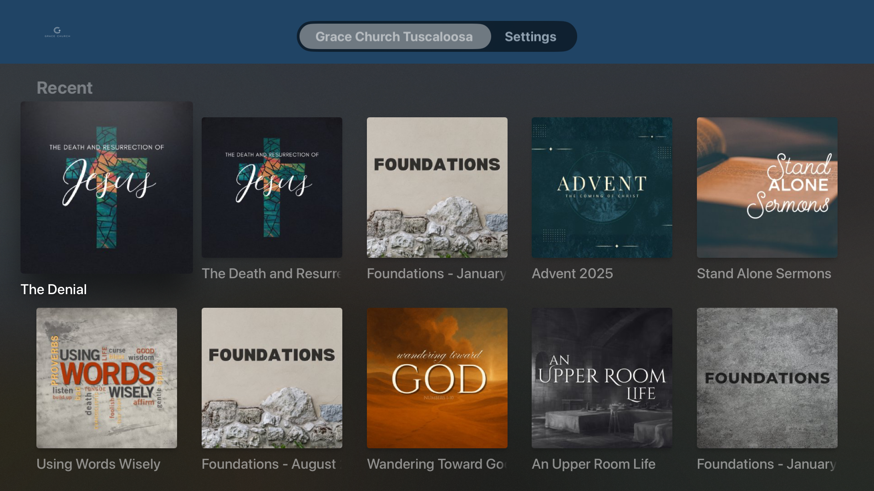Select the An Upper Room Life artwork

point(602,378)
